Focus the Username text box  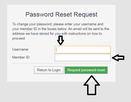pyautogui.click(x=83, y=50)
